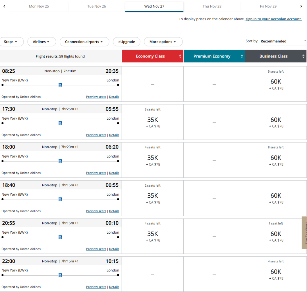Open Details for the 20:55 flight
This screenshot has height=292, width=307.
coord(114,249)
